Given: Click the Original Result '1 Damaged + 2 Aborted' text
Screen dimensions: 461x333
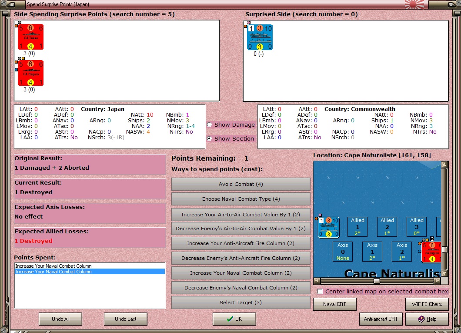Looking at the screenshot, I should (52, 168).
